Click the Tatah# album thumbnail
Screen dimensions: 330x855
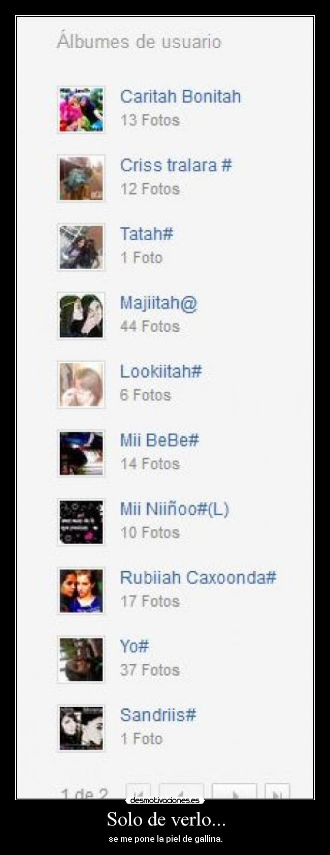81,247
